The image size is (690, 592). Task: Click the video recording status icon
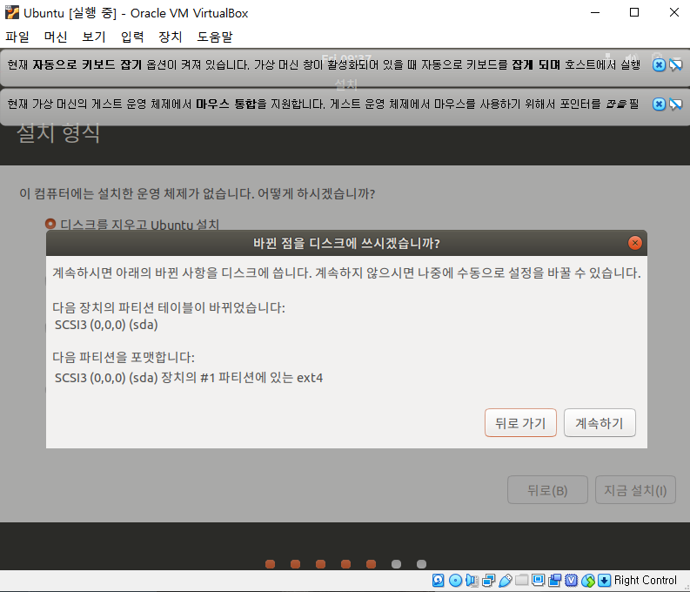point(554,581)
